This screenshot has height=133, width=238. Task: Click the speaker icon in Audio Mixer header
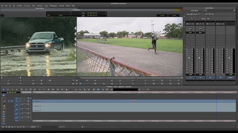coord(206,14)
